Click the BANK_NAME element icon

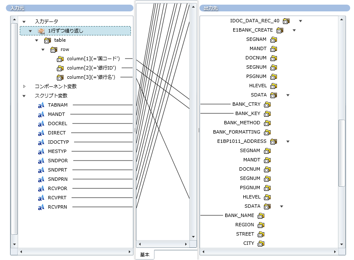click(261, 216)
